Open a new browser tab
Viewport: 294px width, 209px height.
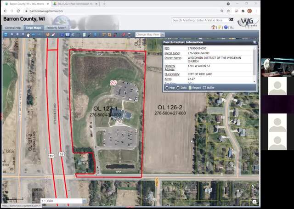(x=104, y=4)
